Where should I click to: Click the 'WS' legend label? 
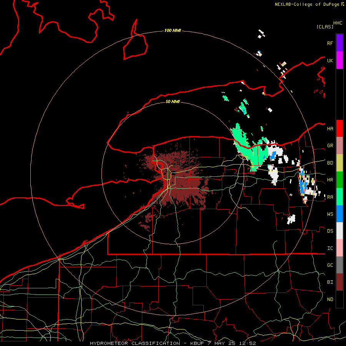click(330, 214)
